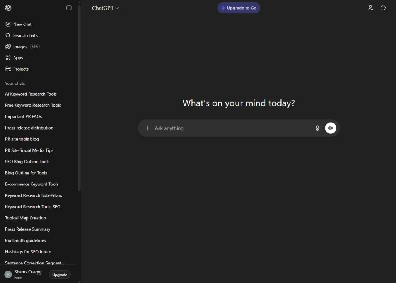This screenshot has width=396, height=283.
Task: Open SEO Blog Outline Tools chat
Action: point(38,162)
